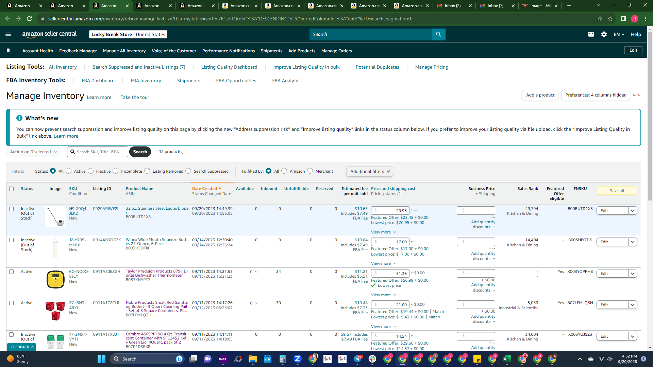The width and height of the screenshot is (653, 367).
Task: Open the messages envelope icon
Action: point(591,34)
